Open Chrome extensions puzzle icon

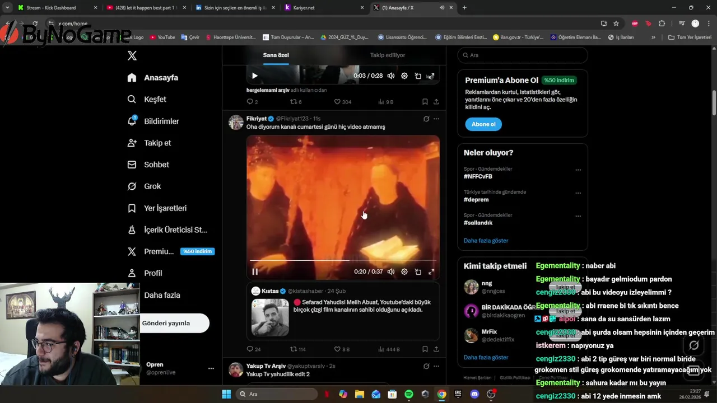[x=662, y=24]
